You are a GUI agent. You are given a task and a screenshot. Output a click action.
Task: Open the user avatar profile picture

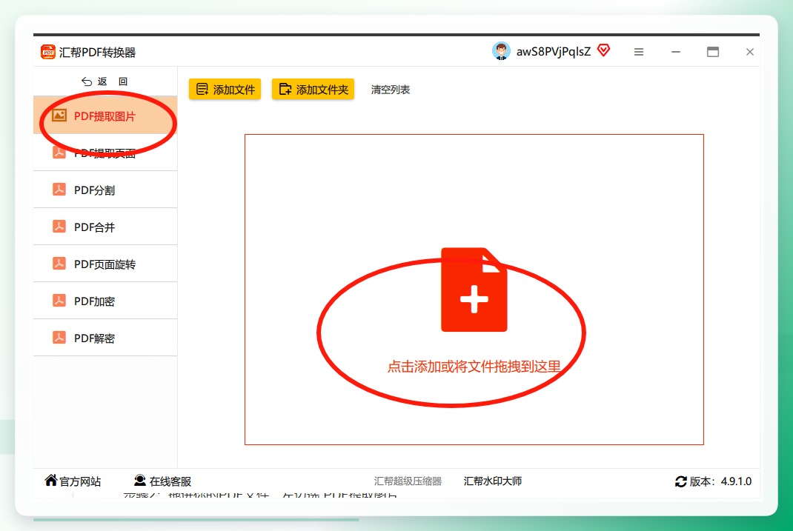tap(501, 51)
